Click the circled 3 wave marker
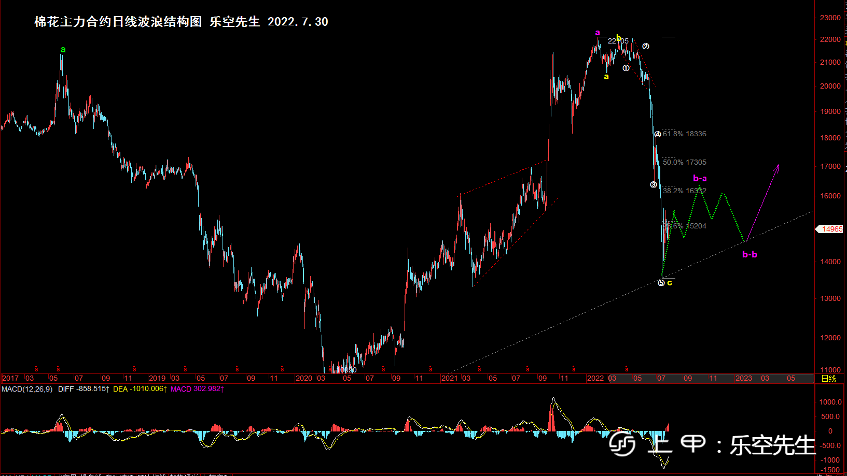Image resolution: width=847 pixels, height=476 pixels. (654, 184)
